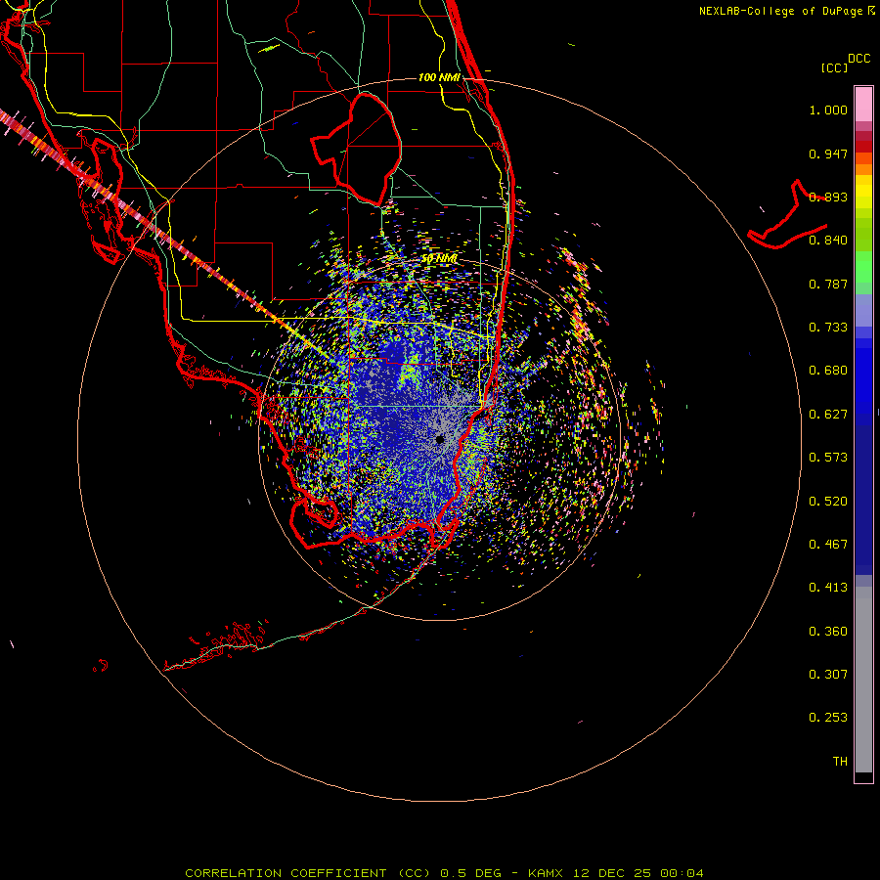Image resolution: width=880 pixels, height=880 pixels.
Task: Pick the bright green segment of color bar
Action: click(x=863, y=267)
